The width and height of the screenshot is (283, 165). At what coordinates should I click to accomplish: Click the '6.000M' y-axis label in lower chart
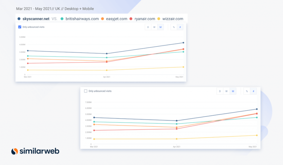[x=88, y=108]
